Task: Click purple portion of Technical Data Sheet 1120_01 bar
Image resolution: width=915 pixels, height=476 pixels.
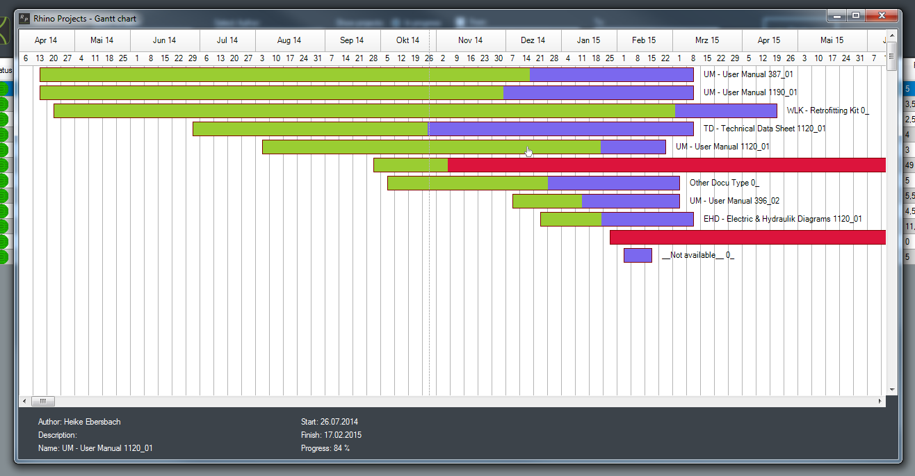Action: click(560, 129)
